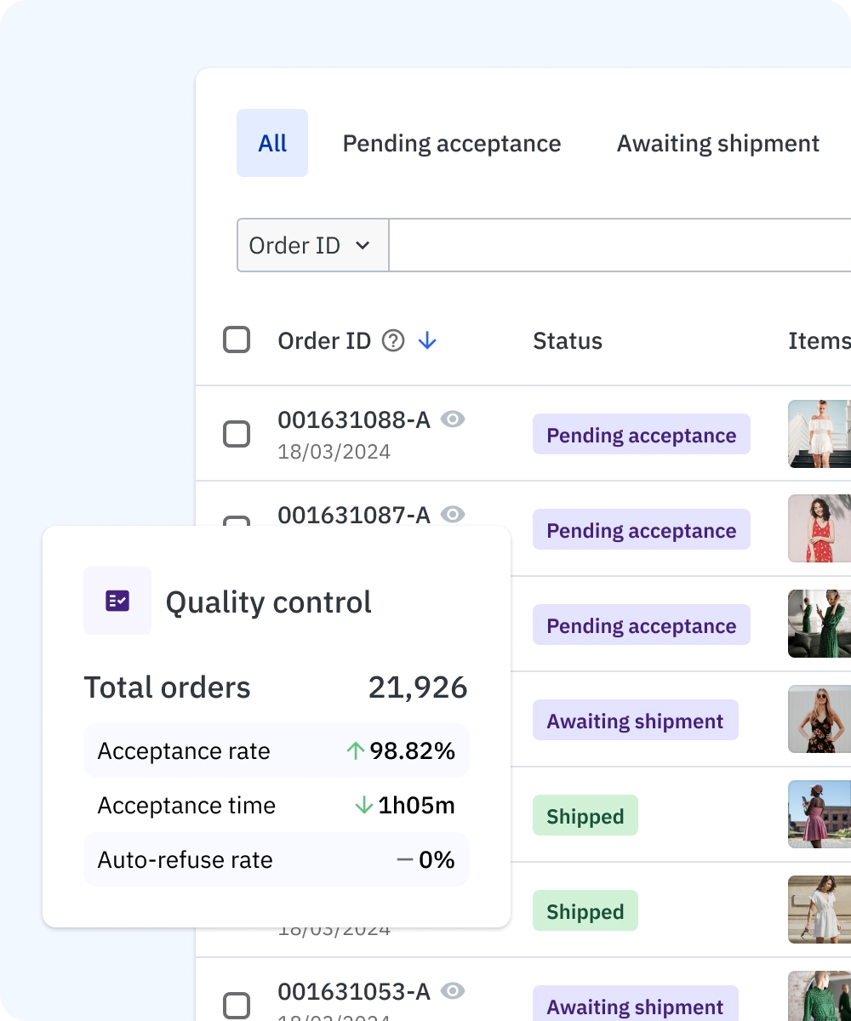The image size is (851, 1021).
Task: Switch to the Pending acceptance tab
Action: (x=452, y=144)
